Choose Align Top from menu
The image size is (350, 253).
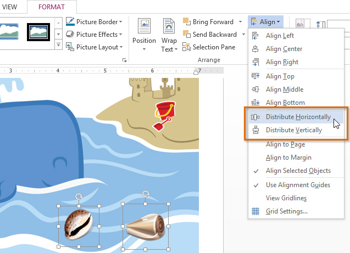point(296,76)
